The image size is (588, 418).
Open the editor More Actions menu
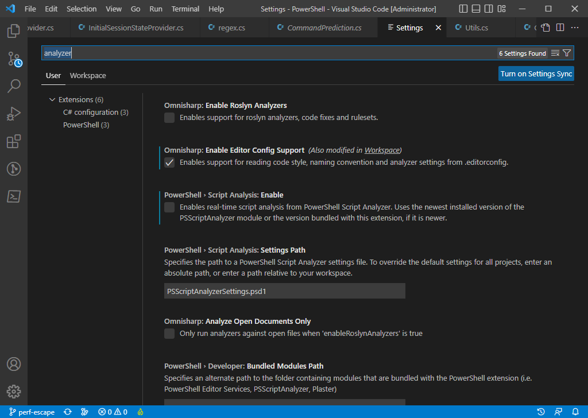[574, 28]
